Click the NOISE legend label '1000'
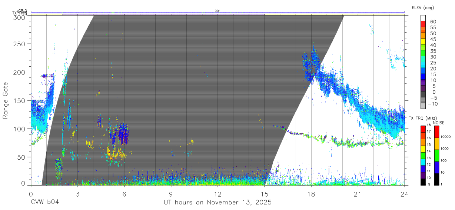The height and width of the screenshot is (210, 455). [445, 149]
